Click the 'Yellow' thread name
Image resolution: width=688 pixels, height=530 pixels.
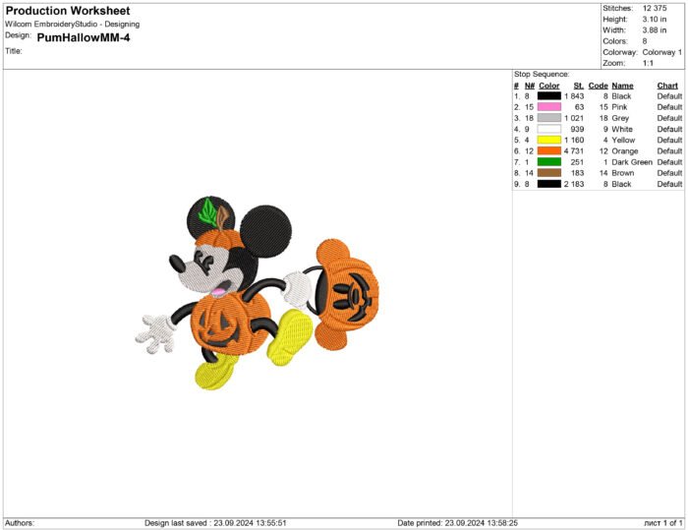[x=623, y=140]
